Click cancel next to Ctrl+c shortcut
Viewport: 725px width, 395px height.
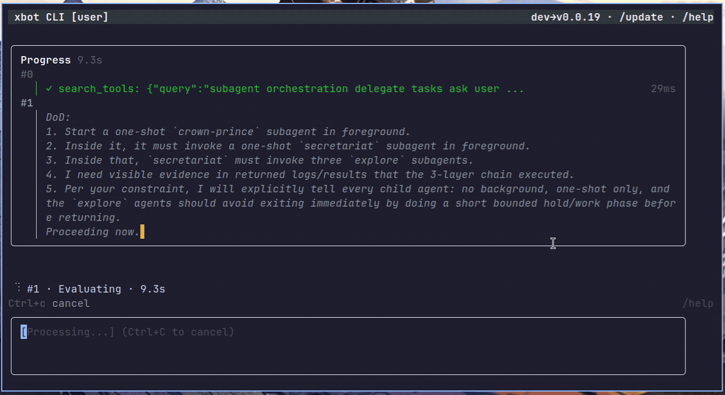click(70, 303)
